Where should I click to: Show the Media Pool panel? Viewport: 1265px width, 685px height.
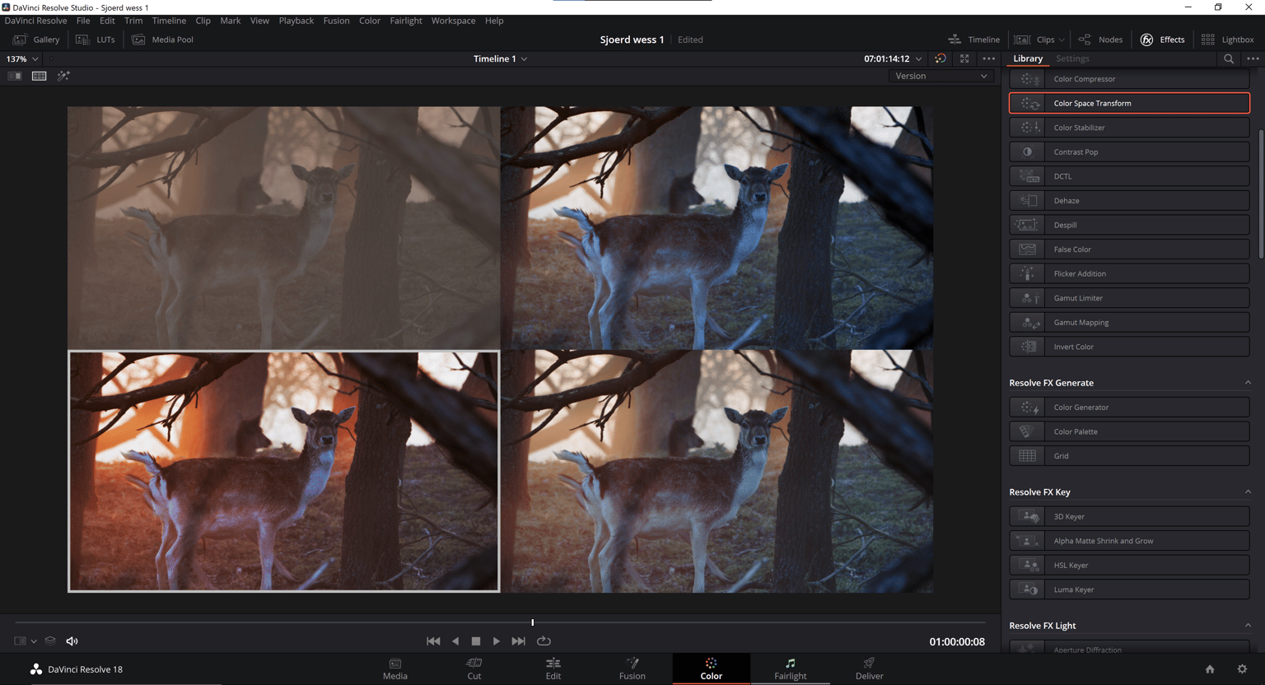pos(162,40)
